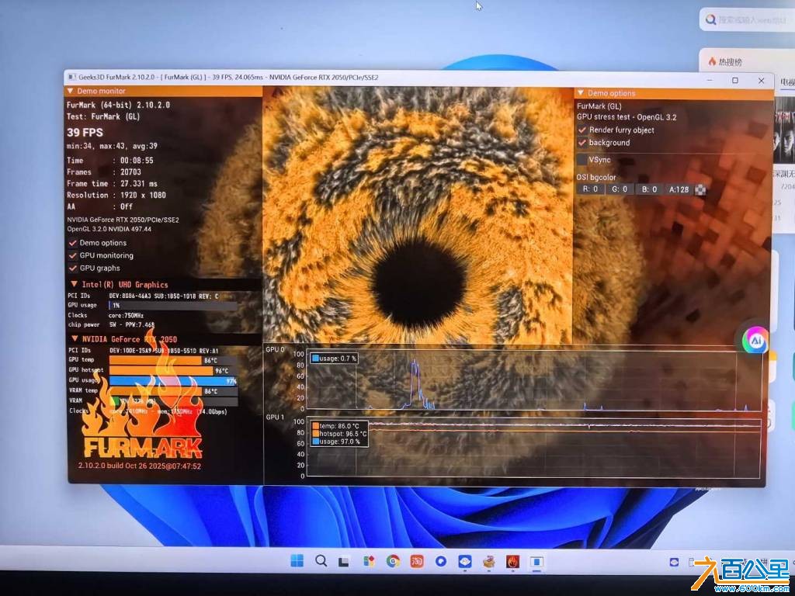This screenshot has height=596, width=795.
Task: Click the Resolution 1920 x 1080 line
Action: 116,195
